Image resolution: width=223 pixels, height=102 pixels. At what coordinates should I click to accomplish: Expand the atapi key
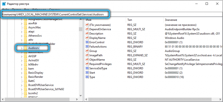click(x=21, y=32)
